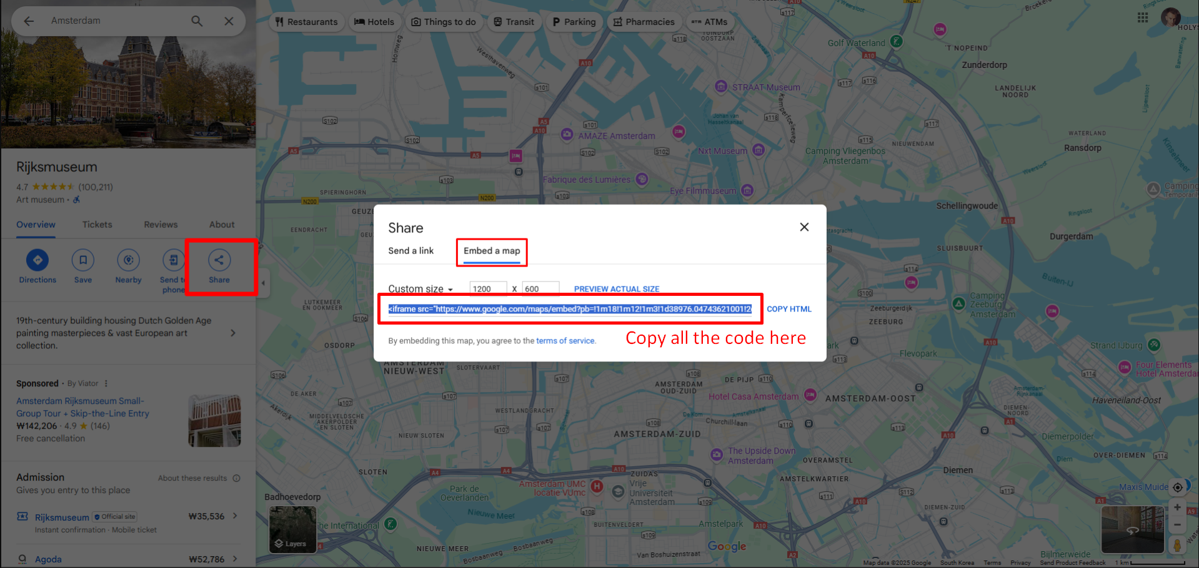This screenshot has height=568, width=1199.
Task: Click the height field showing 600
Action: click(540, 288)
